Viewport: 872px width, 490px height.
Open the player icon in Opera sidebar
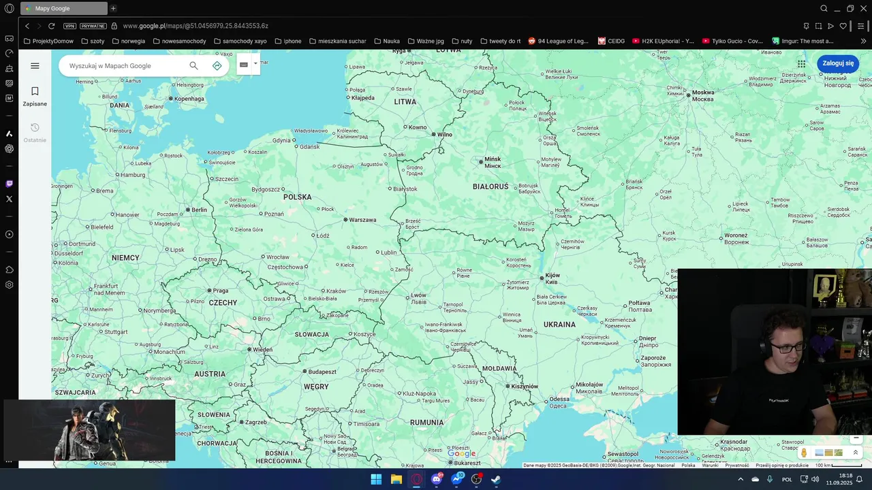[x=9, y=234]
